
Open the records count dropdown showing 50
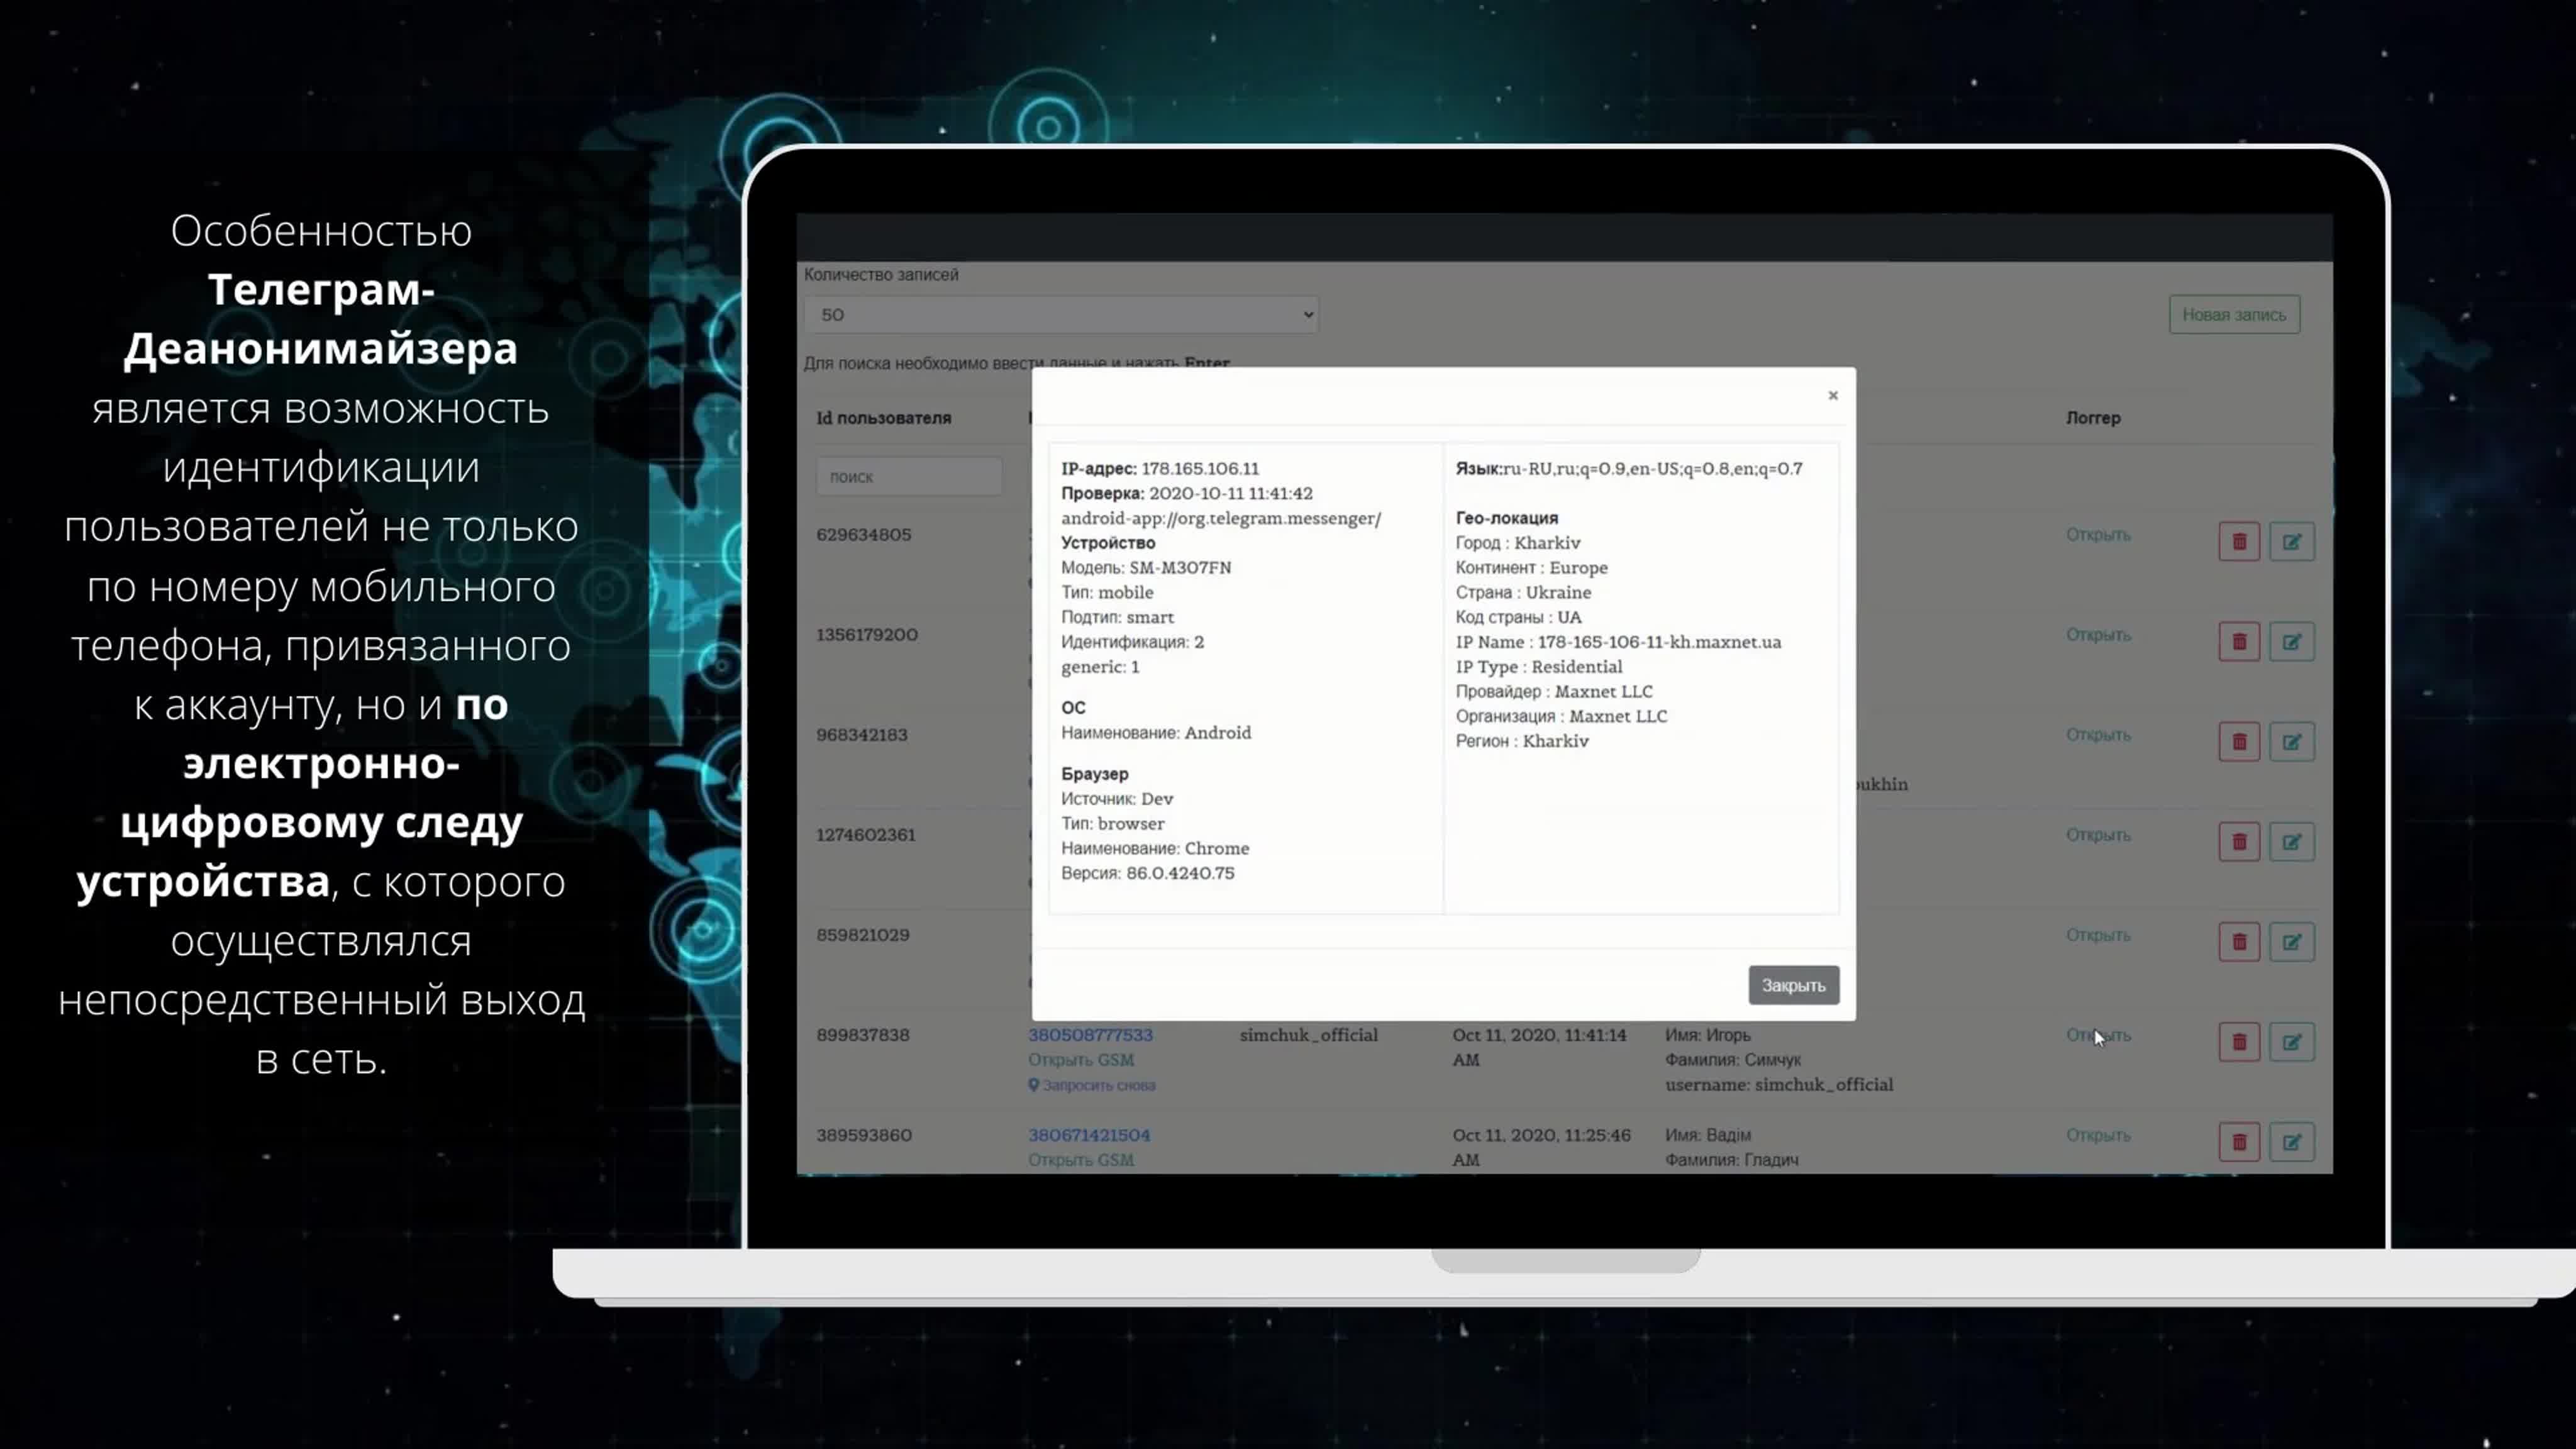click(1060, 314)
